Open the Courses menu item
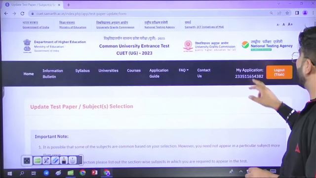The height and width of the screenshot is (178, 316). coord(134,70)
